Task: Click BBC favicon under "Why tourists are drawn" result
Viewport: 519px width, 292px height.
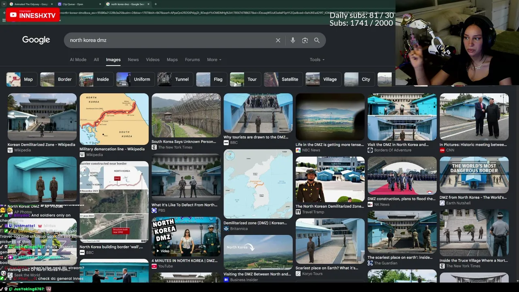Action: pos(226,143)
